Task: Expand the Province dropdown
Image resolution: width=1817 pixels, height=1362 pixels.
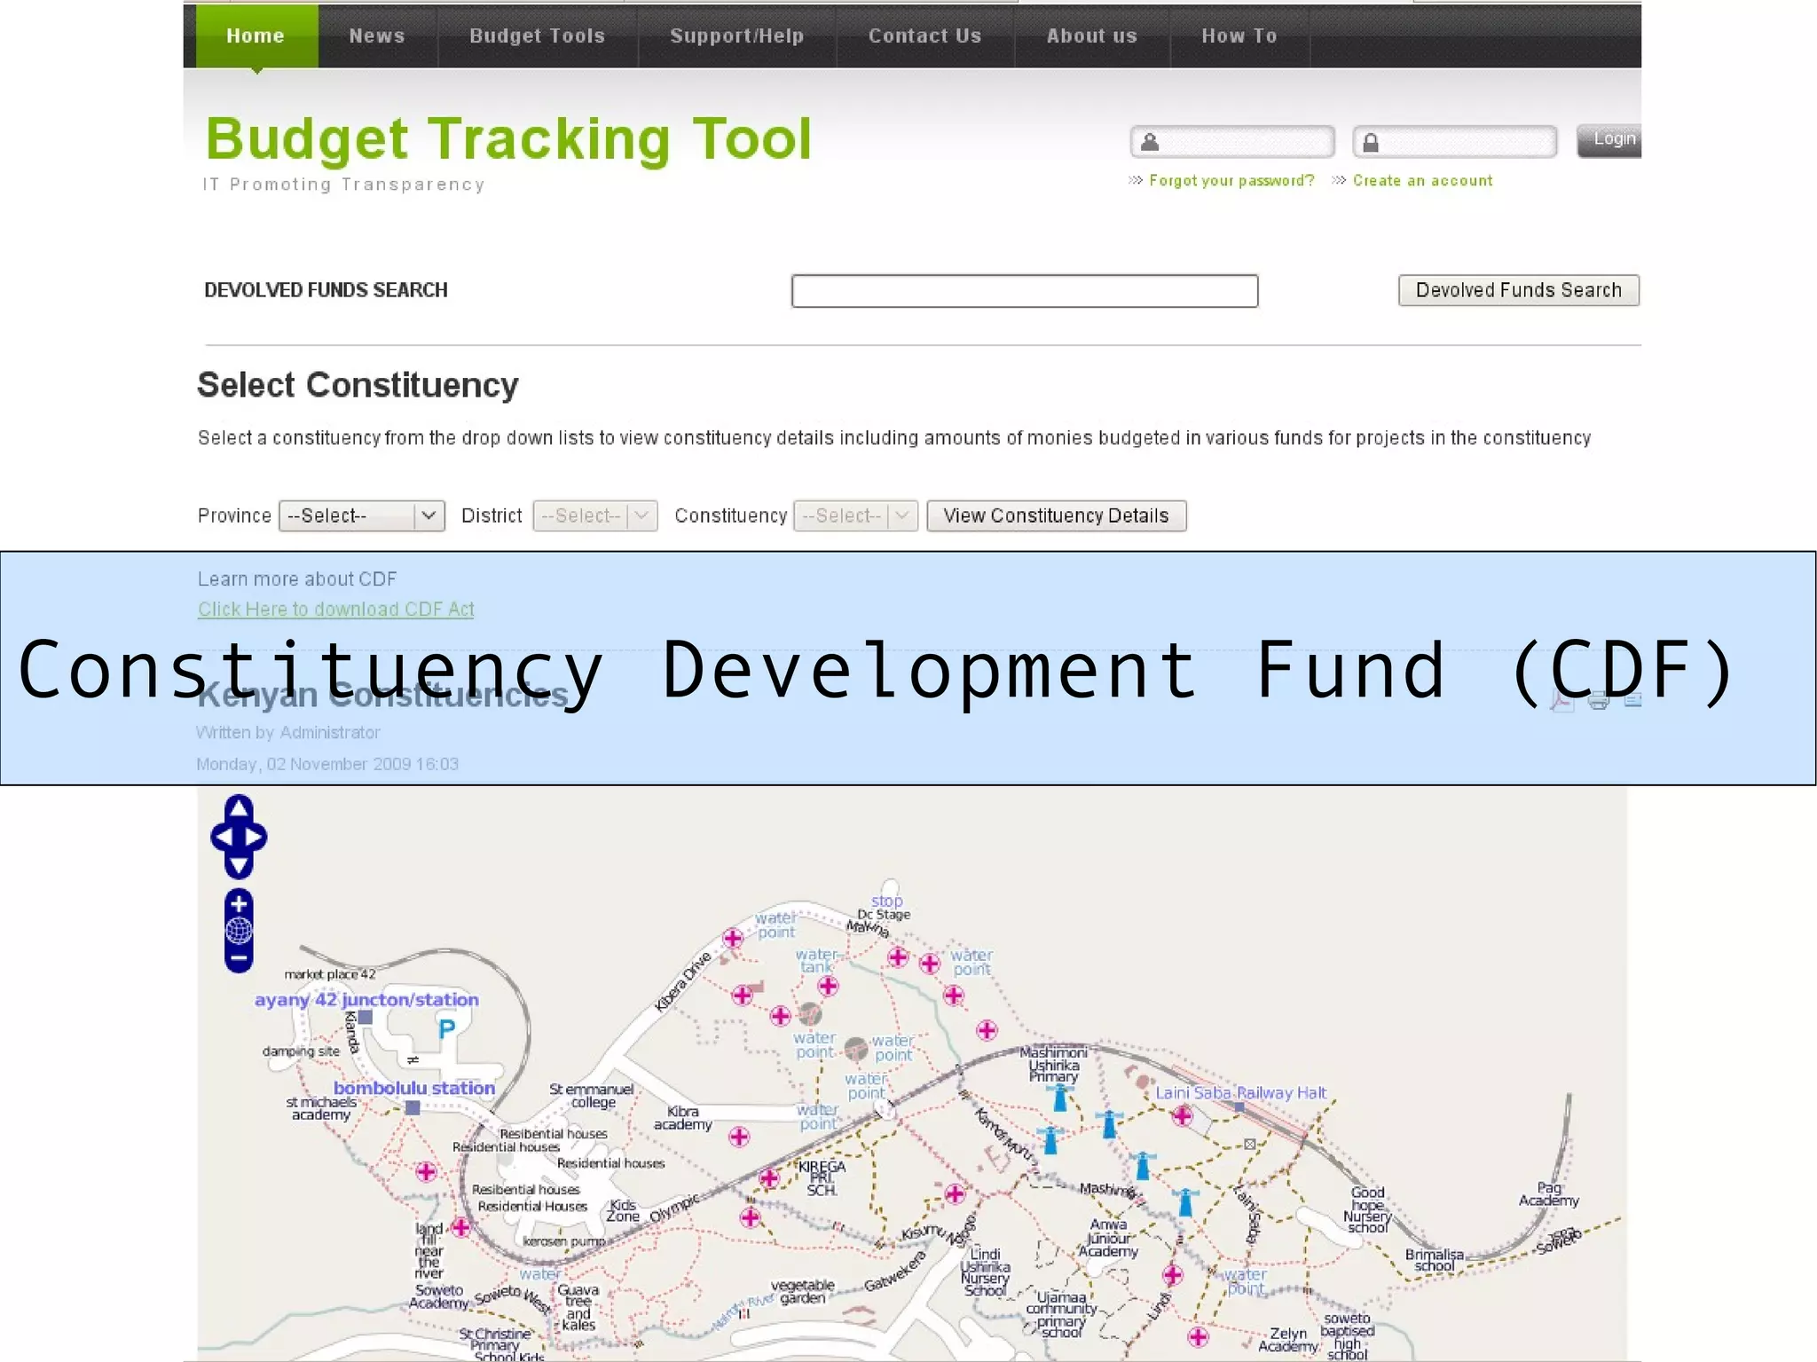Action: click(362, 516)
